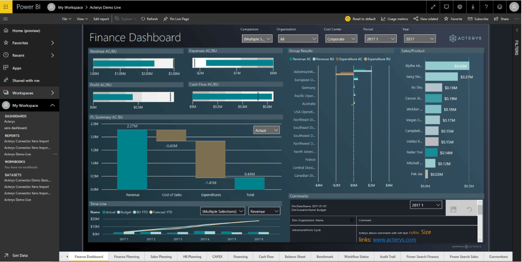The width and height of the screenshot is (522, 262).
Task: Click the feedback smiley icon
Action: pyautogui.click(x=500, y=7)
